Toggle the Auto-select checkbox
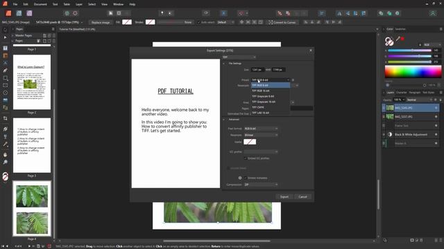444x249 pixels. (199, 22)
